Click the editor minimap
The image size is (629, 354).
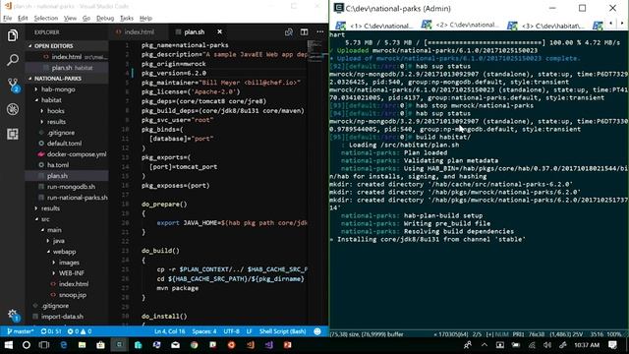pyautogui.click(x=316, y=52)
